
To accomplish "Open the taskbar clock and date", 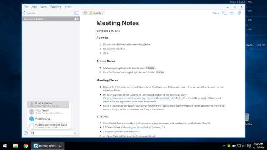I will 259,146.
